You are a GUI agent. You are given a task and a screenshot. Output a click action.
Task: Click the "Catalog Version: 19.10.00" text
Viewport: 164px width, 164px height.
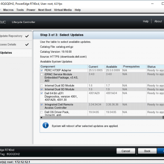(56, 52)
